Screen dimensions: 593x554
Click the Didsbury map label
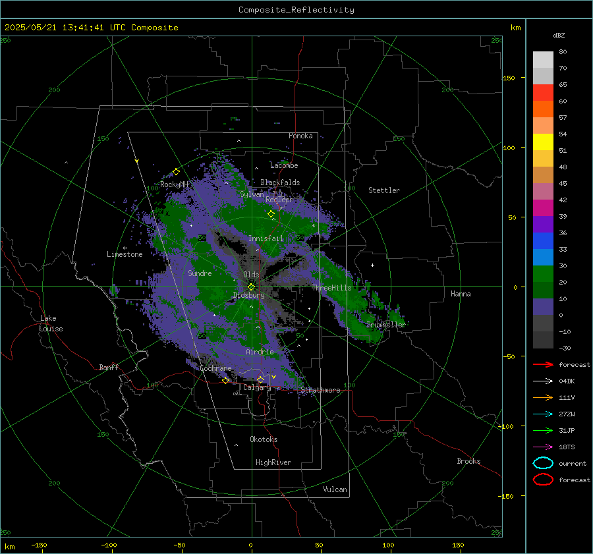pyautogui.click(x=248, y=295)
